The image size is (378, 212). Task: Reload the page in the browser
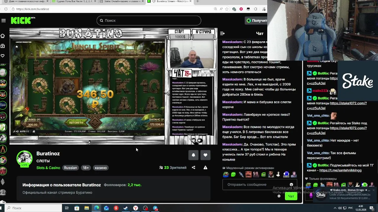6,9
